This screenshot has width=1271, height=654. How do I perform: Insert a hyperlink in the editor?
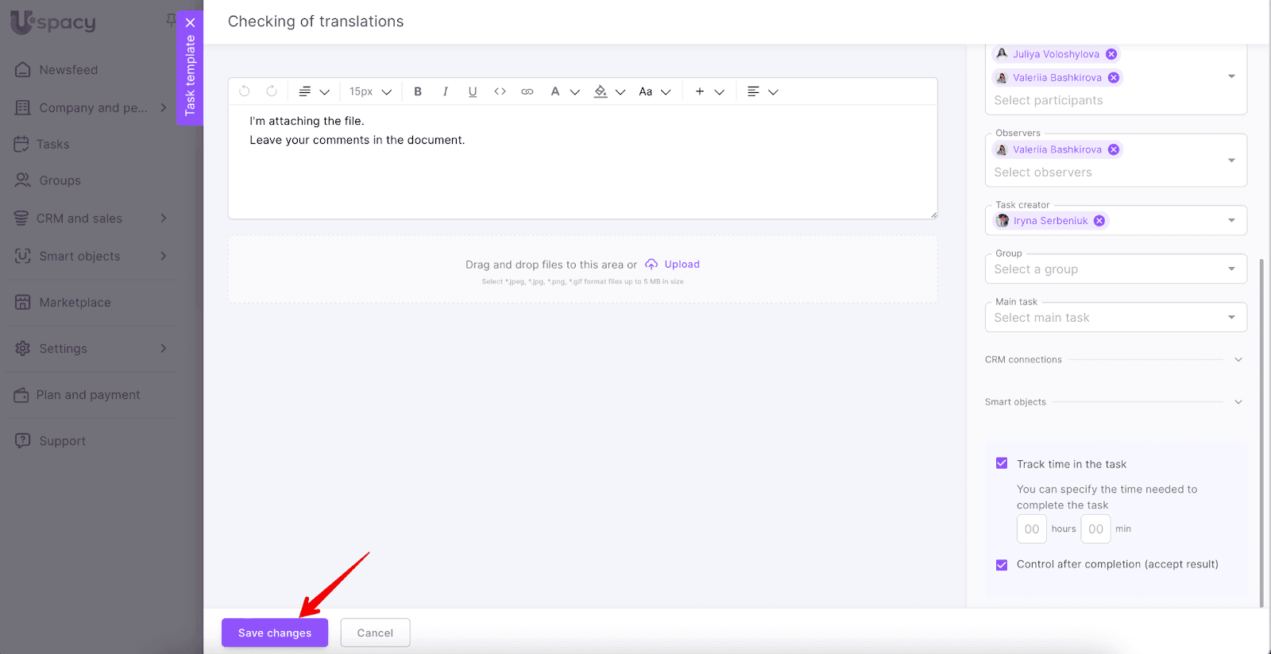tap(527, 91)
